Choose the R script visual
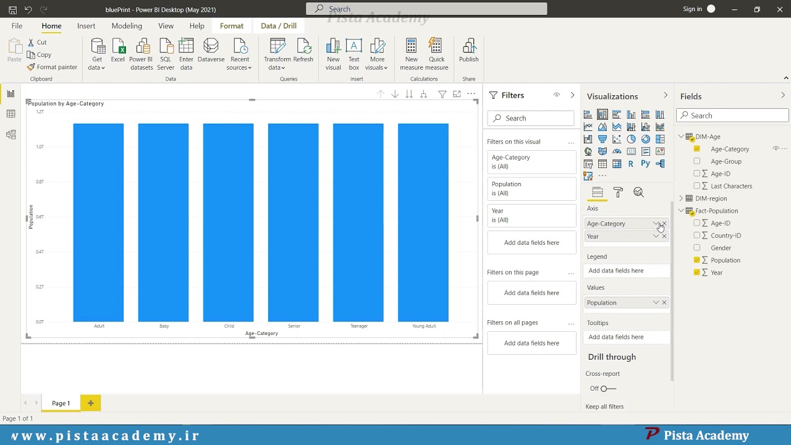This screenshot has width=791, height=445. [631, 164]
